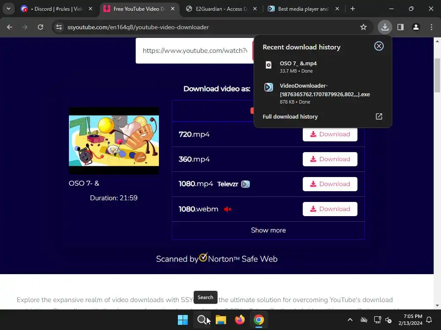Screen dimensions: 441x330
Task: Click the muted speaker icon beside 1080.webm
Action: (x=227, y=209)
